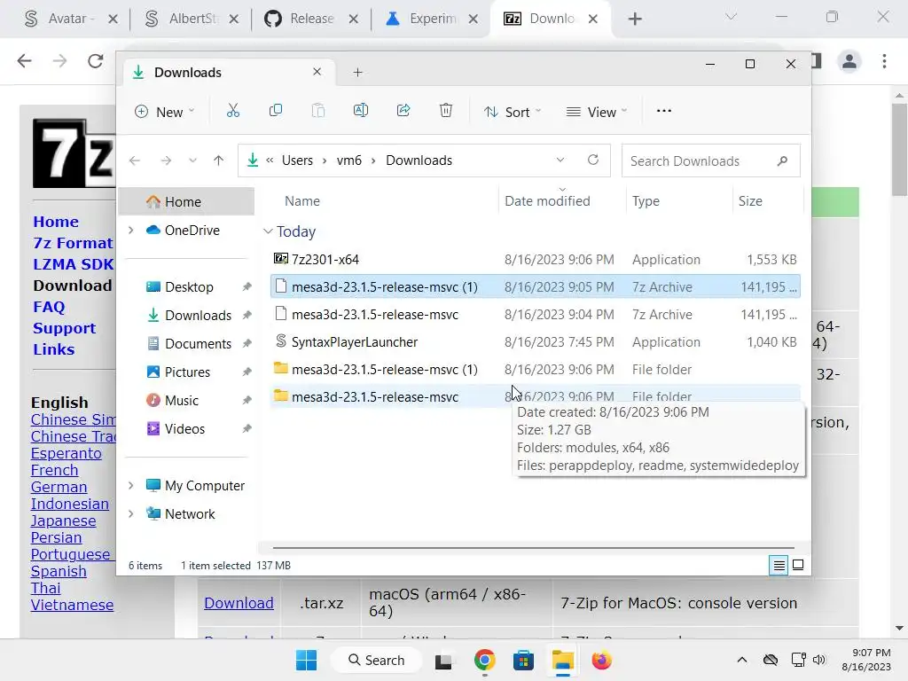Click the file list horizontal scrollbar
This screenshot has height=681, width=908.
click(533, 547)
